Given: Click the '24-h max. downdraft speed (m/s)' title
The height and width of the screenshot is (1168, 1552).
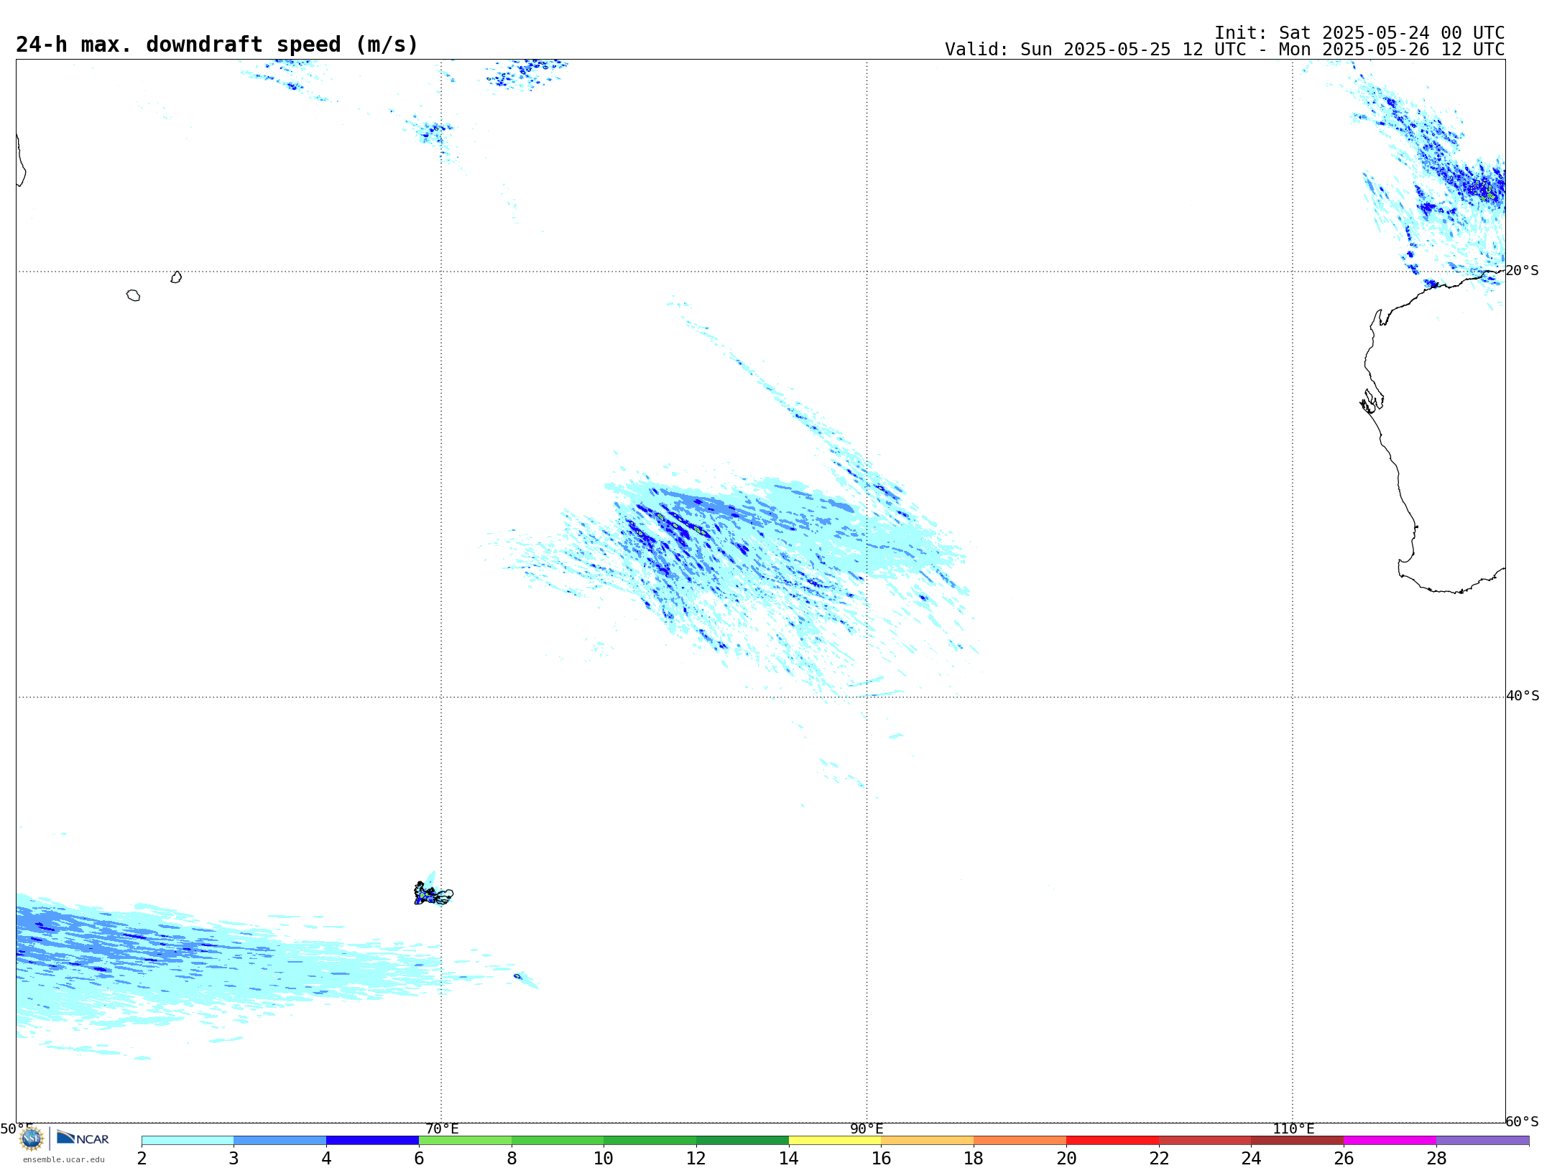Looking at the screenshot, I should (217, 45).
